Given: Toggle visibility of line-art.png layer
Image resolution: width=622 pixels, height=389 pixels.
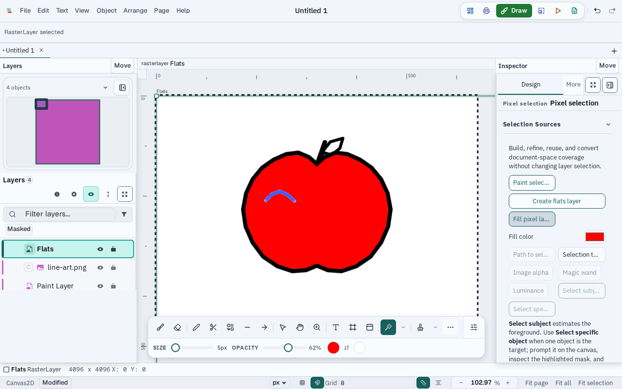Looking at the screenshot, I should [100, 267].
